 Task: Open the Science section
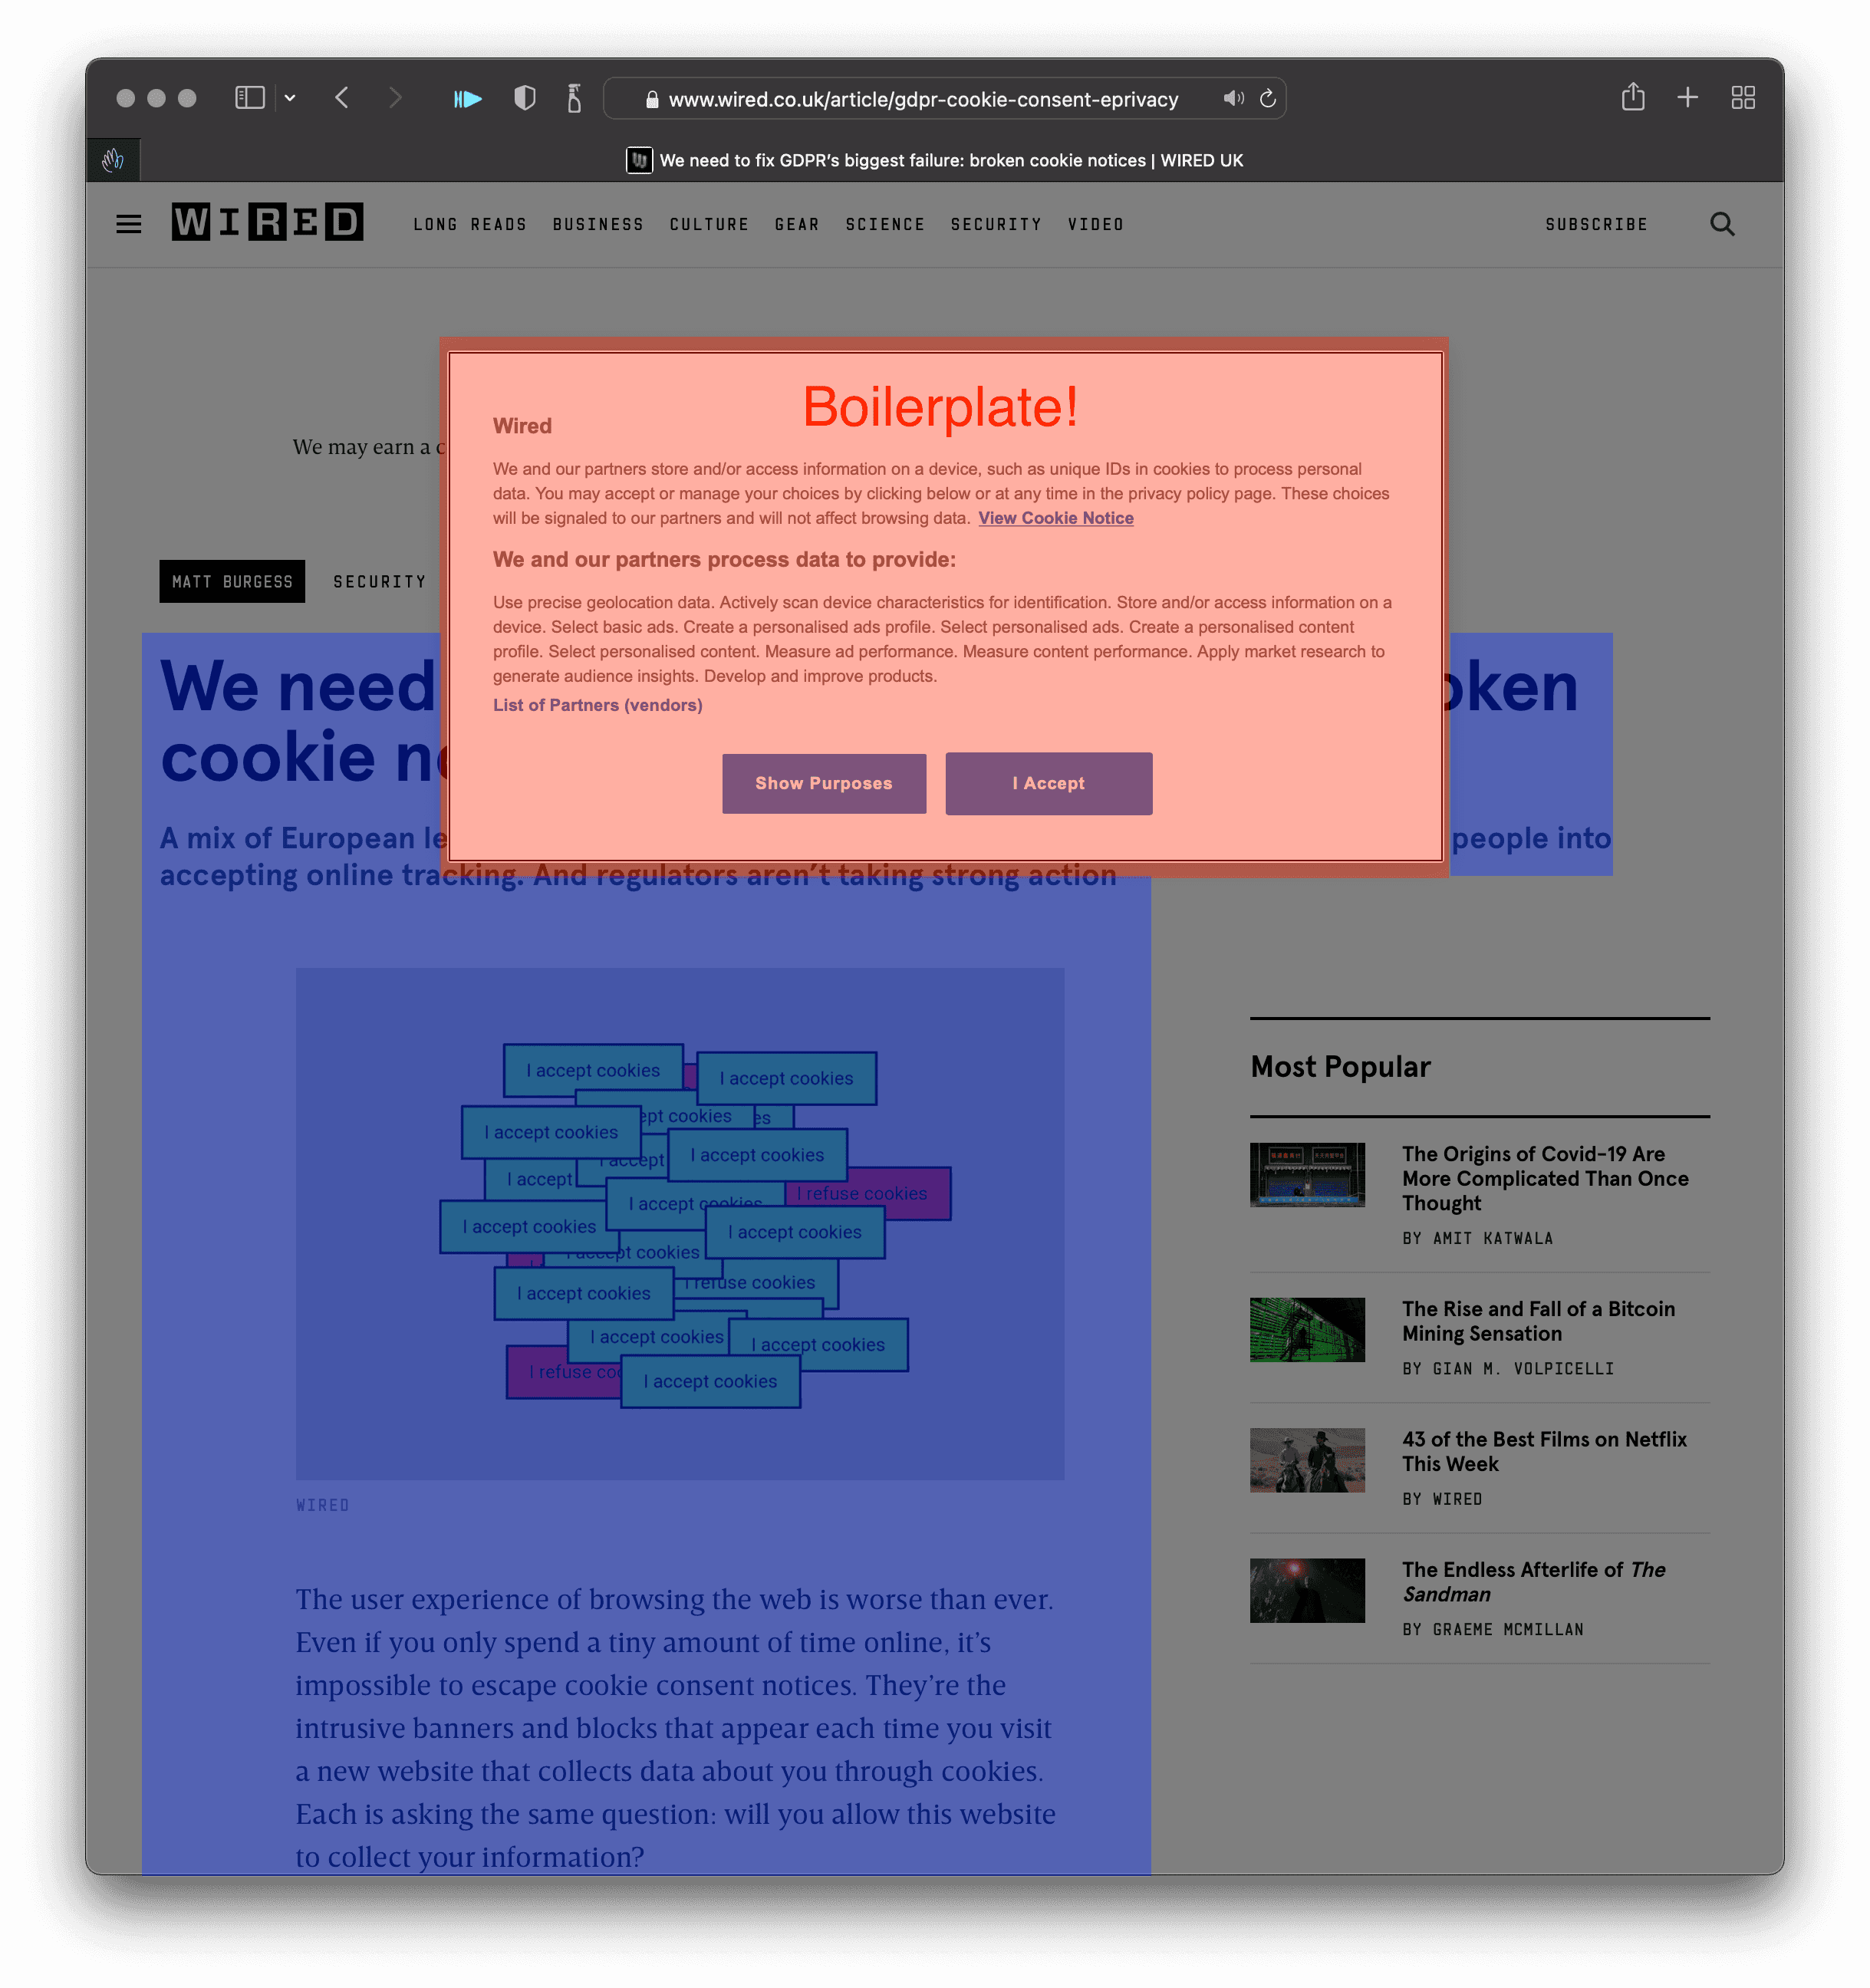pyautogui.click(x=885, y=224)
